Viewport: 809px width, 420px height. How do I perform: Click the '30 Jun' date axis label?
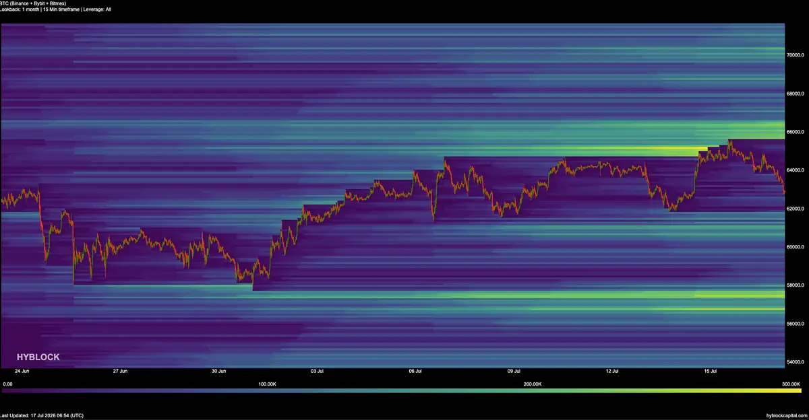point(218,371)
